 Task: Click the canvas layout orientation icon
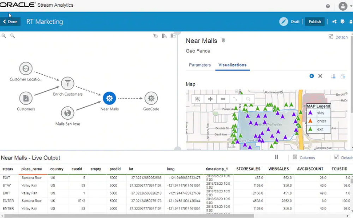click(164, 36)
